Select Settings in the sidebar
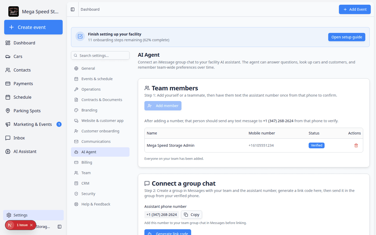This screenshot has height=235, width=376. click(33, 215)
